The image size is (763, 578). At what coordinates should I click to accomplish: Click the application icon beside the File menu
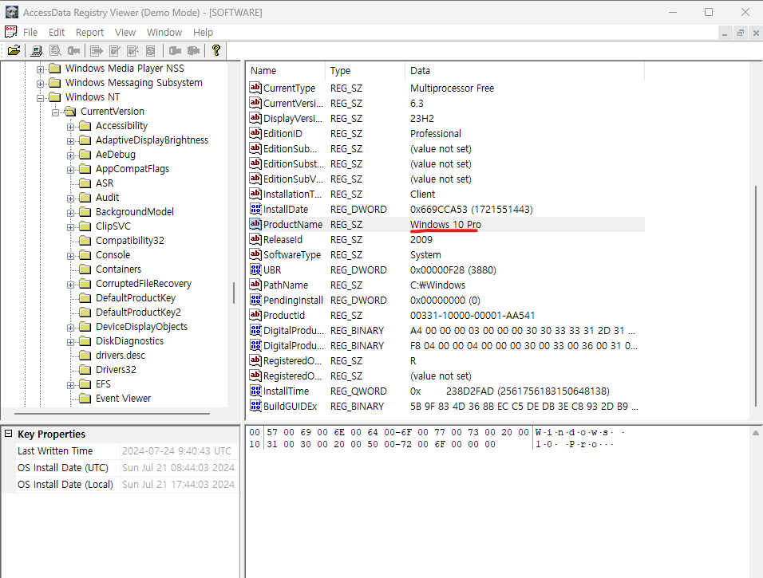[x=10, y=32]
